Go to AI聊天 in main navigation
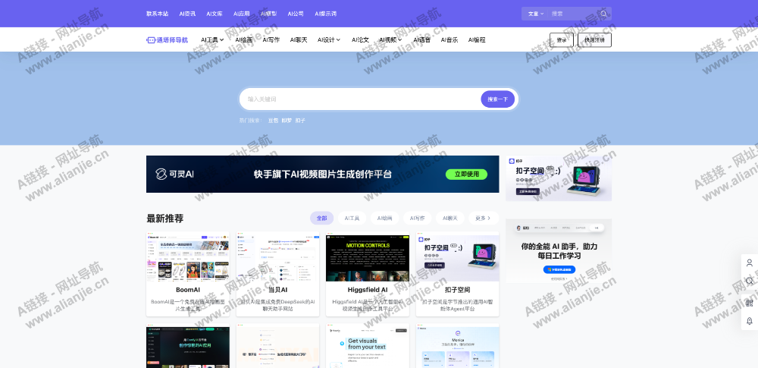The width and height of the screenshot is (758, 368). (299, 39)
